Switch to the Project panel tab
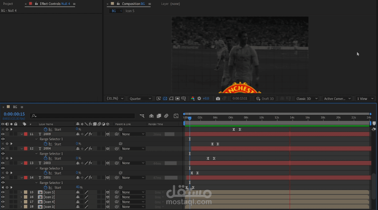 pos(8,4)
